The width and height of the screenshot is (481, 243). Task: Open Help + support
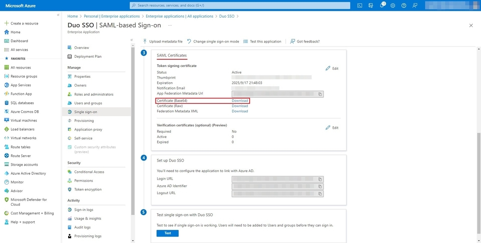pos(23,222)
